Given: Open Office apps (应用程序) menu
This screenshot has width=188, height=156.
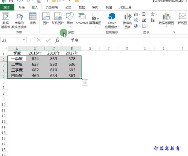Looking at the screenshot, I should pyautogui.click(x=112, y=20).
